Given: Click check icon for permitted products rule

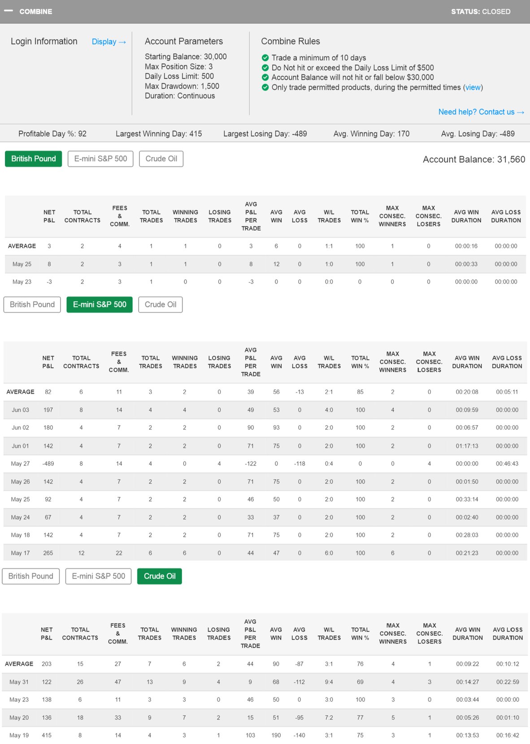Looking at the screenshot, I should [x=265, y=87].
